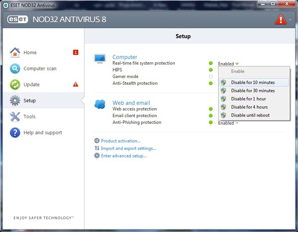This screenshot has height=232, width=298.
Task: Open the Web and email heading link
Action: [131, 103]
